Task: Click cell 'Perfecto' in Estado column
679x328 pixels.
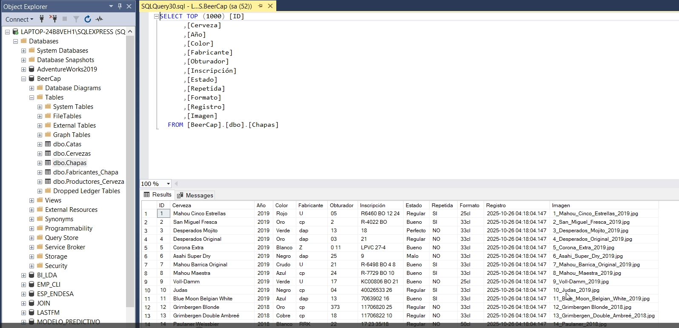Action: (416, 231)
